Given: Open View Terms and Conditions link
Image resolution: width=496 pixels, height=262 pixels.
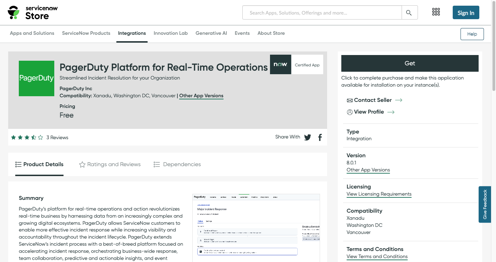Looking at the screenshot, I should point(377,257).
